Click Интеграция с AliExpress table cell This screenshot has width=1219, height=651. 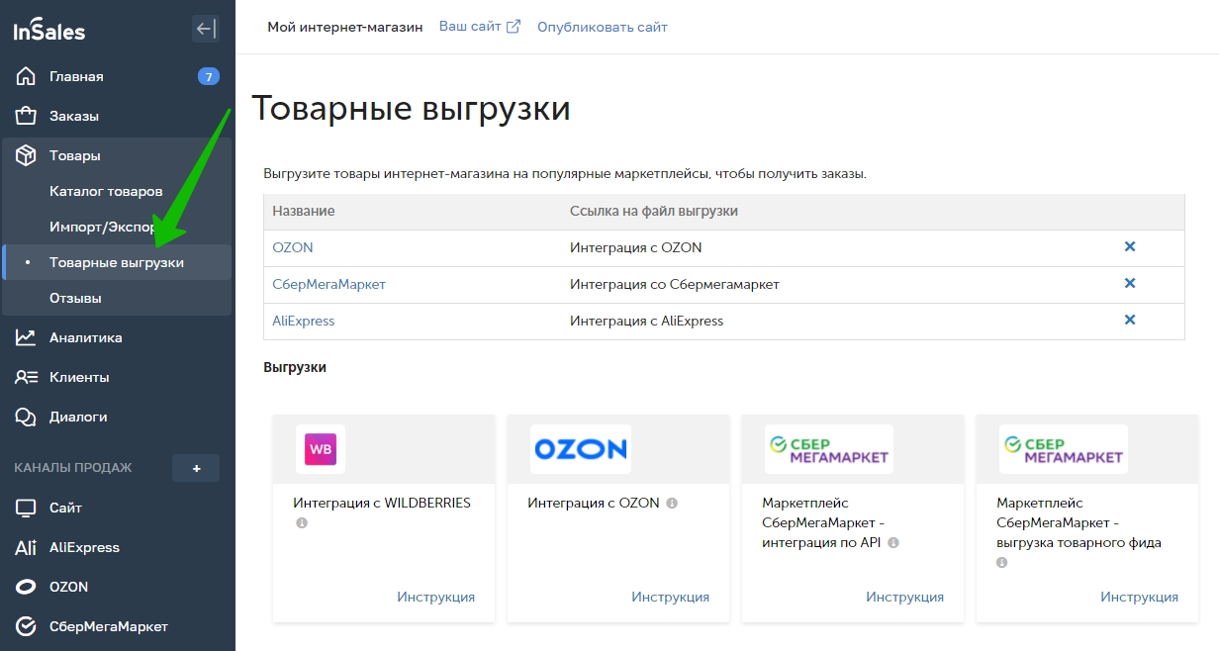click(x=647, y=321)
